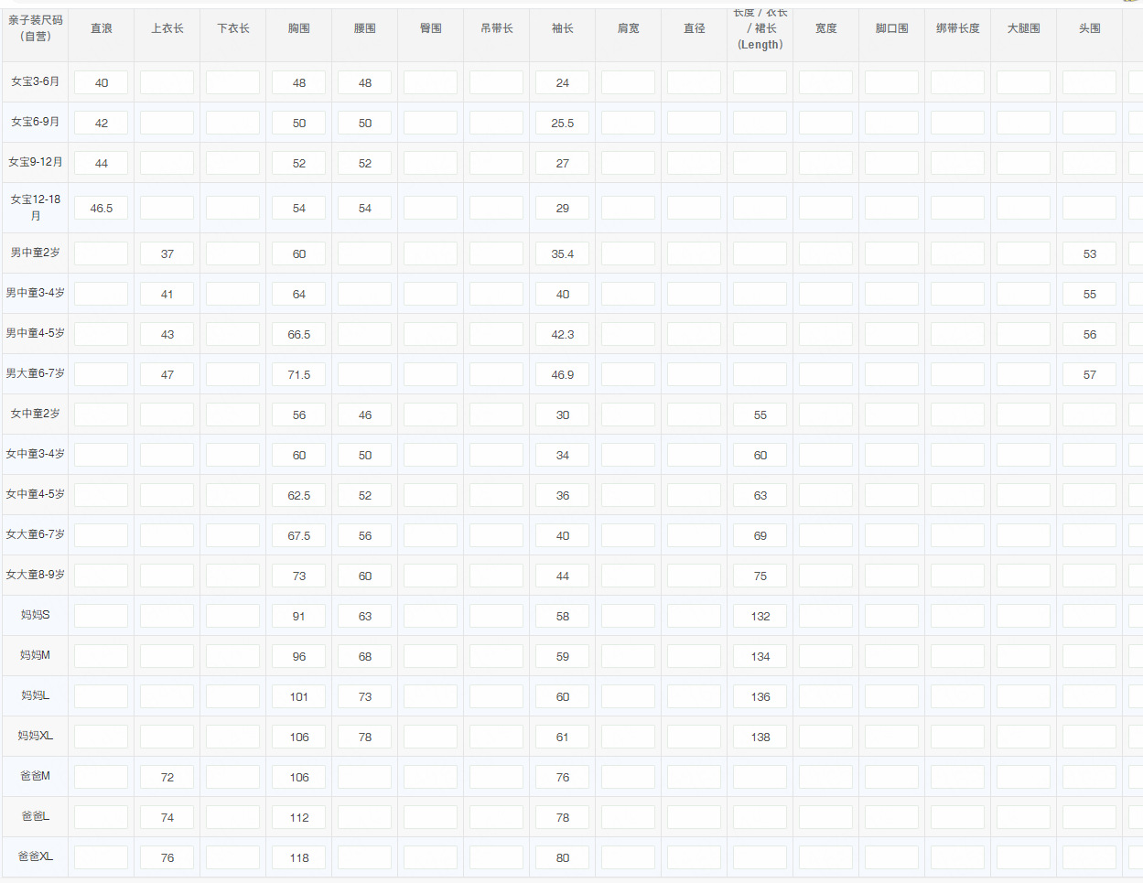Viewport: 1143px width, 883px height.
Task: Click the 女宝12-18月 row label
Action: tap(36, 208)
